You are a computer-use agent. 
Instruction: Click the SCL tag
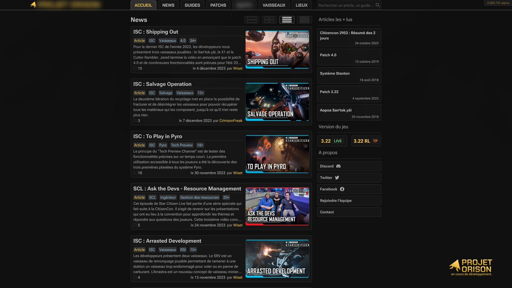click(152, 197)
